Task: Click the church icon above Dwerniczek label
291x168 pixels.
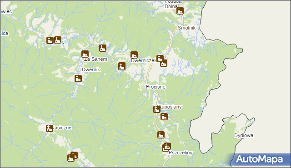Action: click(x=134, y=55)
